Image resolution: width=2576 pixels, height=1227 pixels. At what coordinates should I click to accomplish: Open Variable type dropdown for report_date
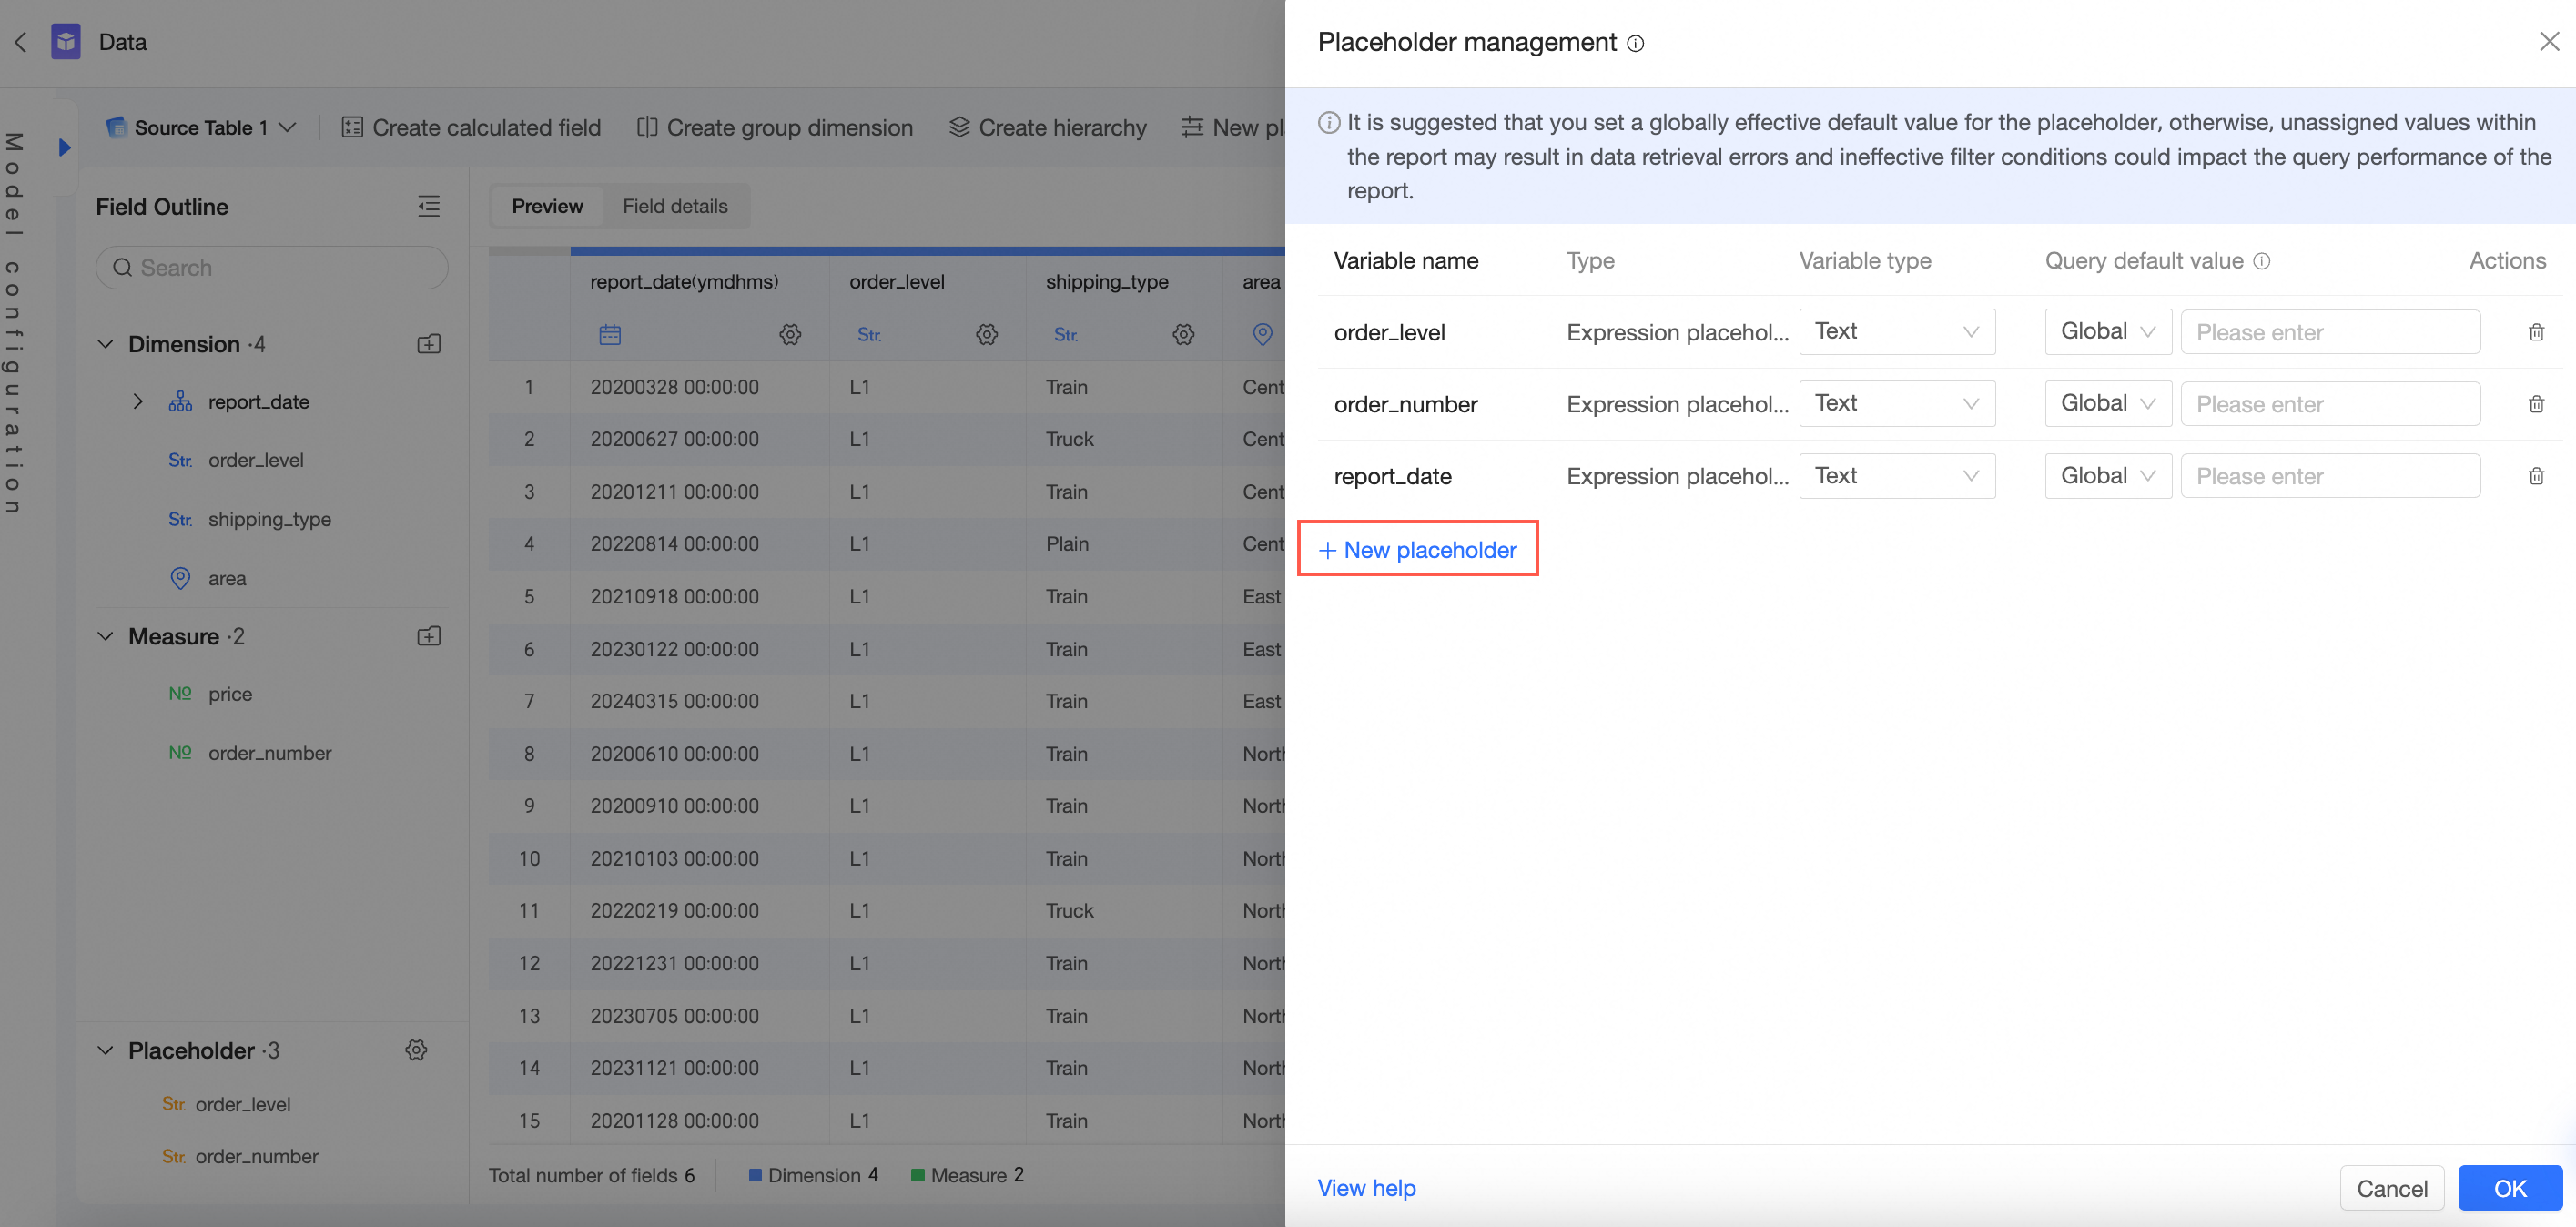[x=1896, y=476]
